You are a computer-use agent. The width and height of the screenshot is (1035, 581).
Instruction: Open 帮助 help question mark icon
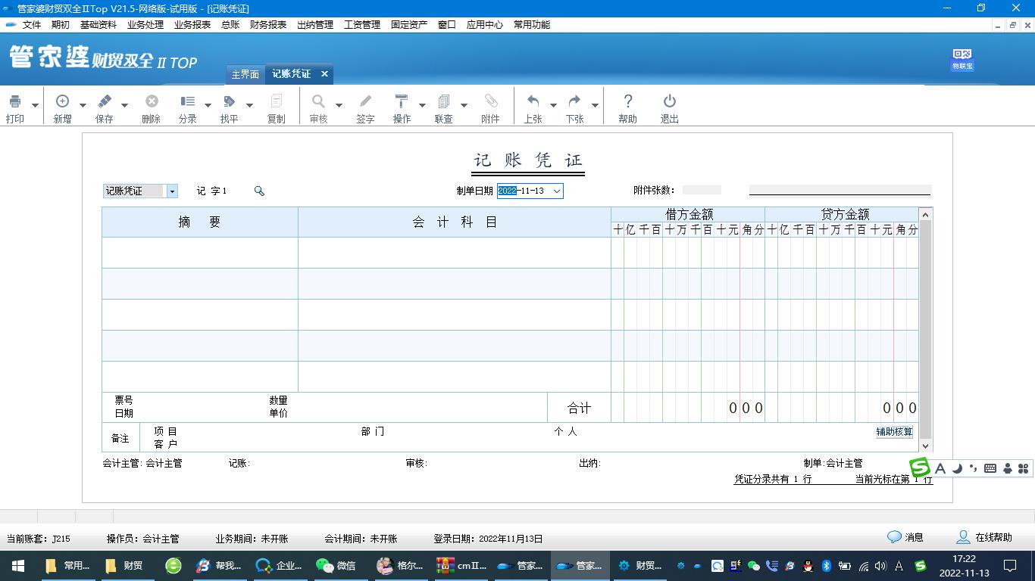(x=627, y=101)
